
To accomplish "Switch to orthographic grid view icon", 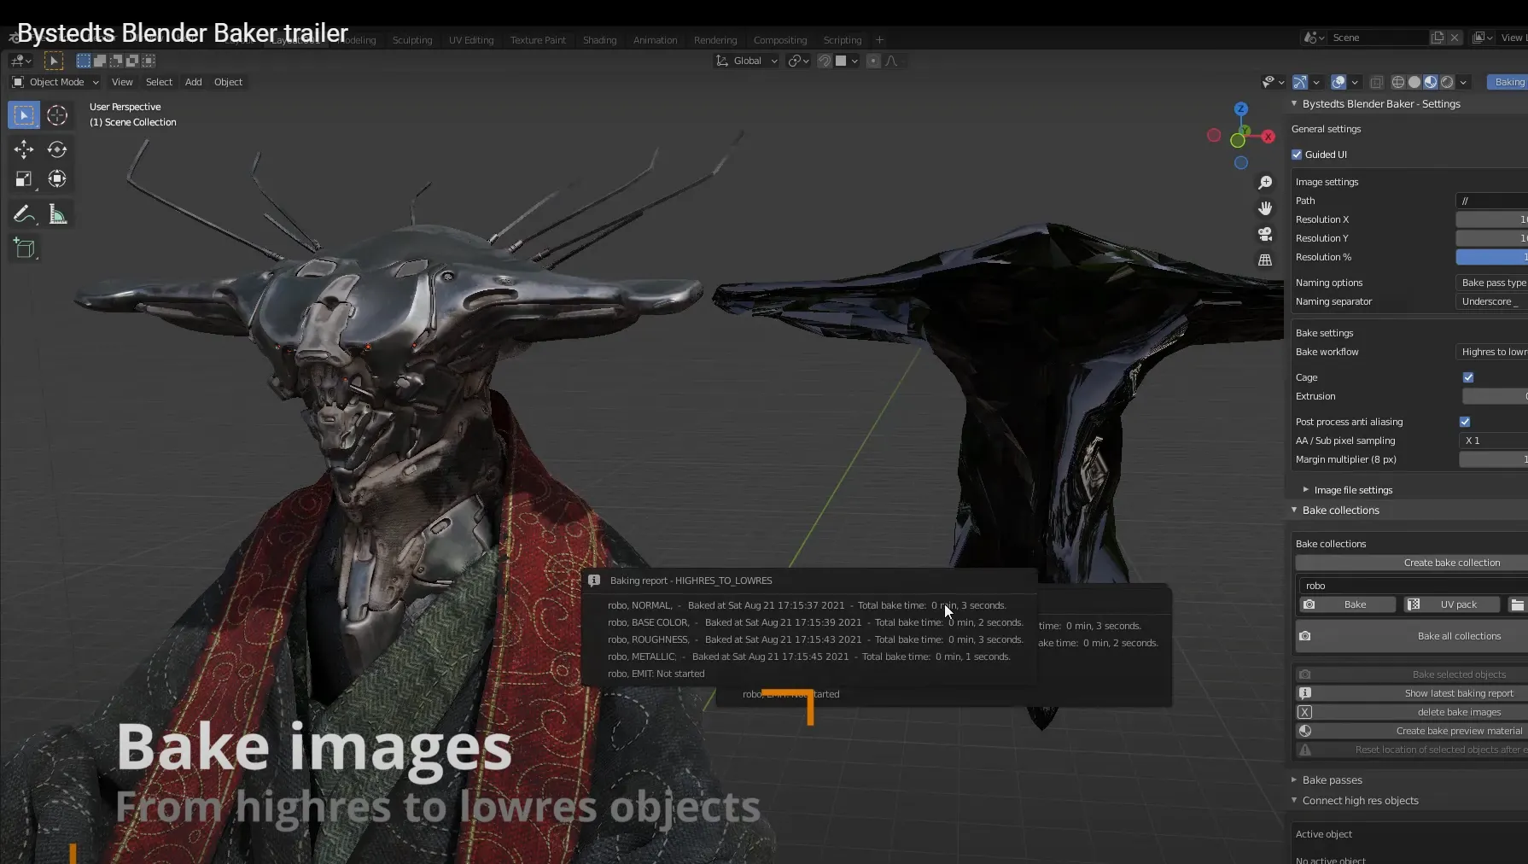I will (x=1265, y=260).
